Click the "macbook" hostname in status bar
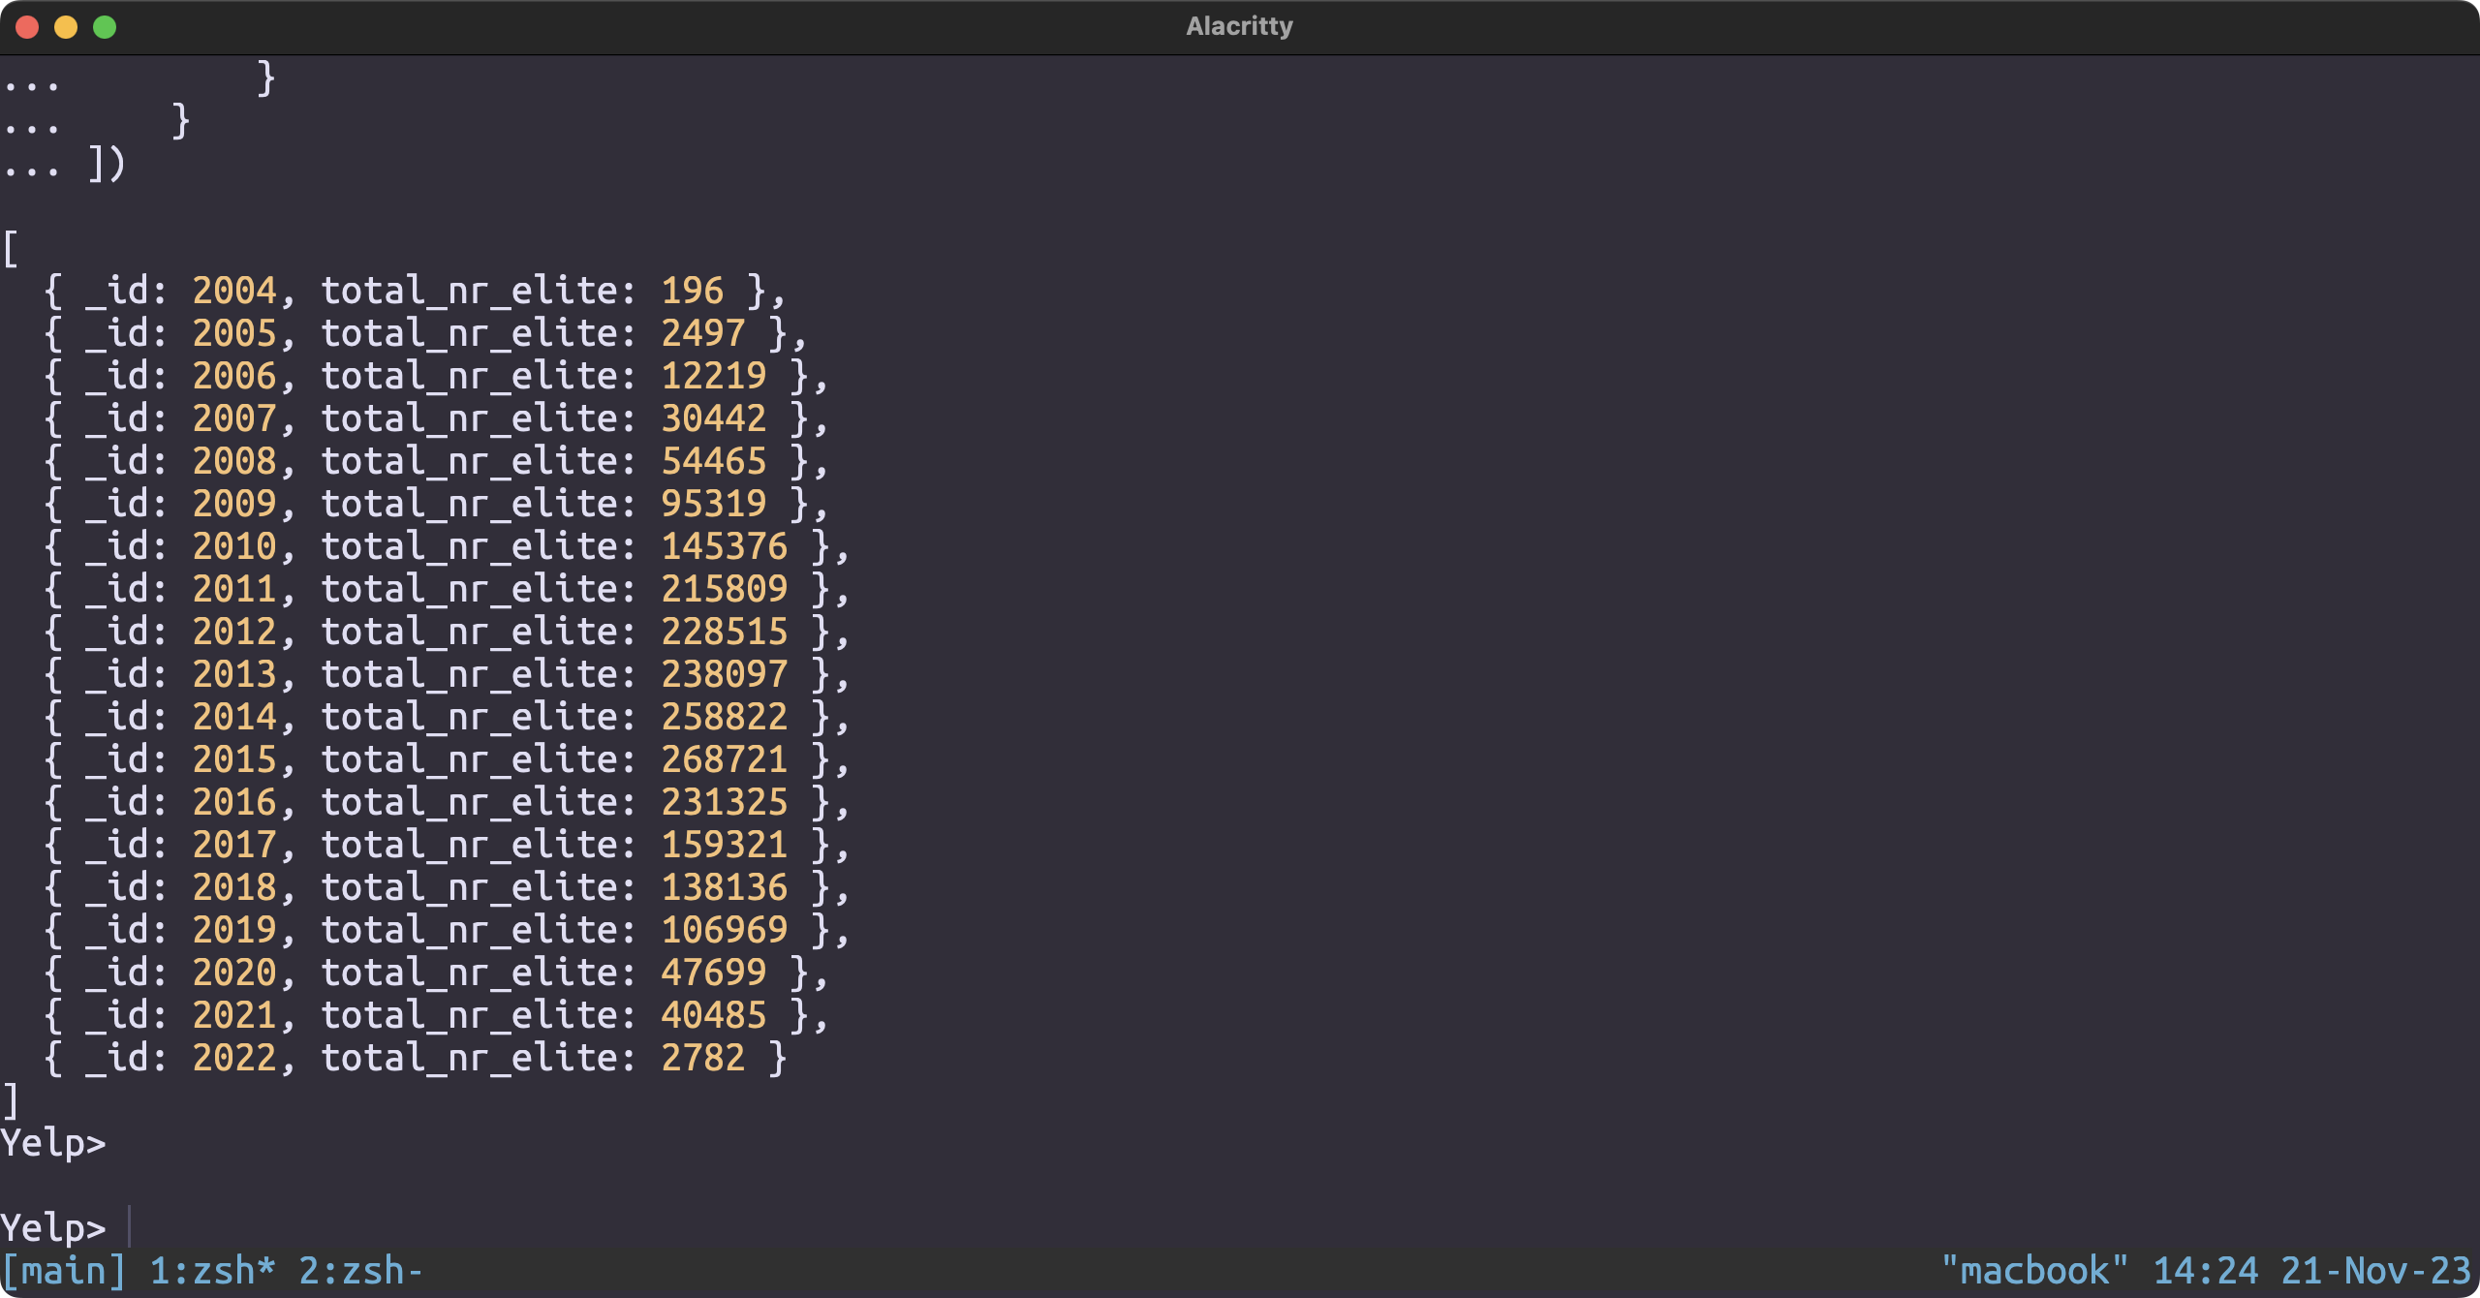Viewport: 2480px width, 1298px height. pyautogui.click(x=2034, y=1271)
